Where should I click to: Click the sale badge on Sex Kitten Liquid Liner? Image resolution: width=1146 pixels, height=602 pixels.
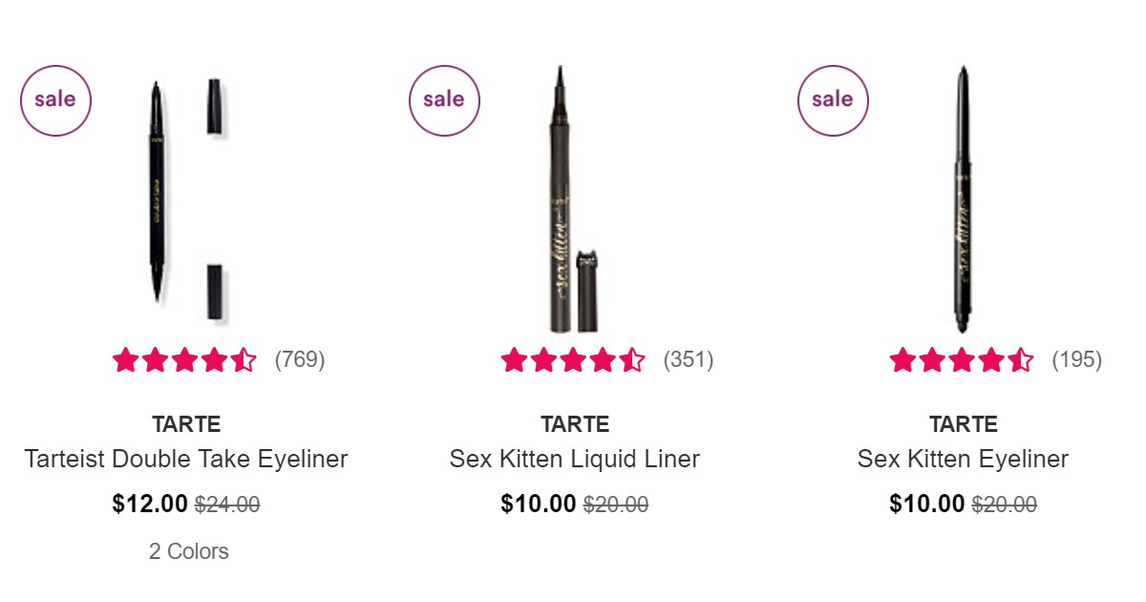[x=444, y=98]
